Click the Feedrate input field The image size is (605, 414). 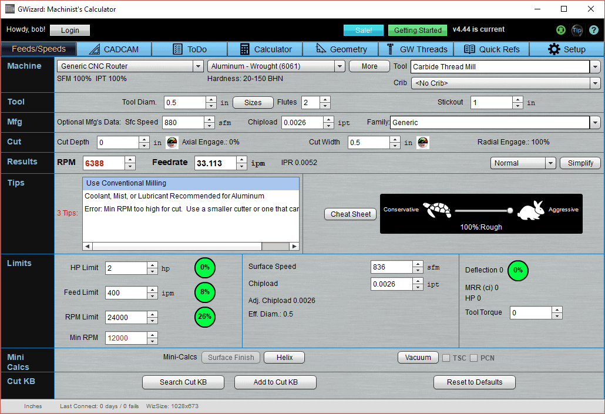(214, 163)
